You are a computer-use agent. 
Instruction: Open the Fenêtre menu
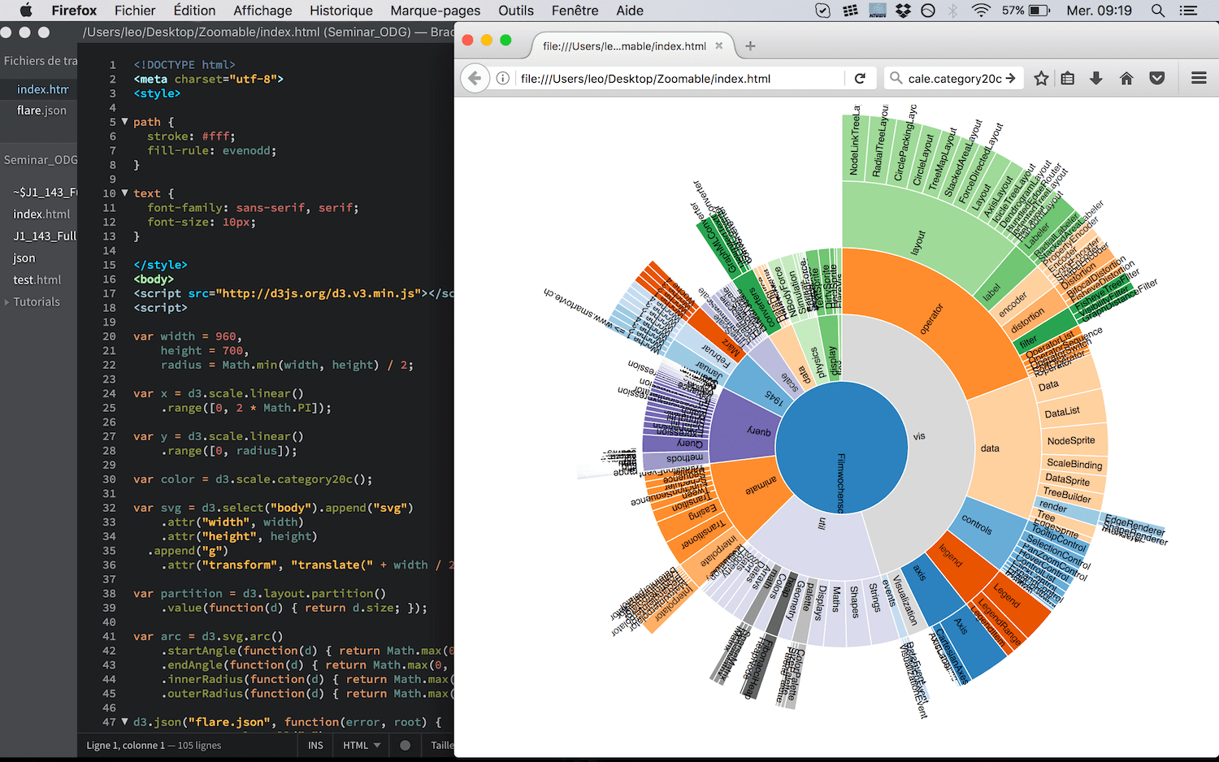coord(575,11)
